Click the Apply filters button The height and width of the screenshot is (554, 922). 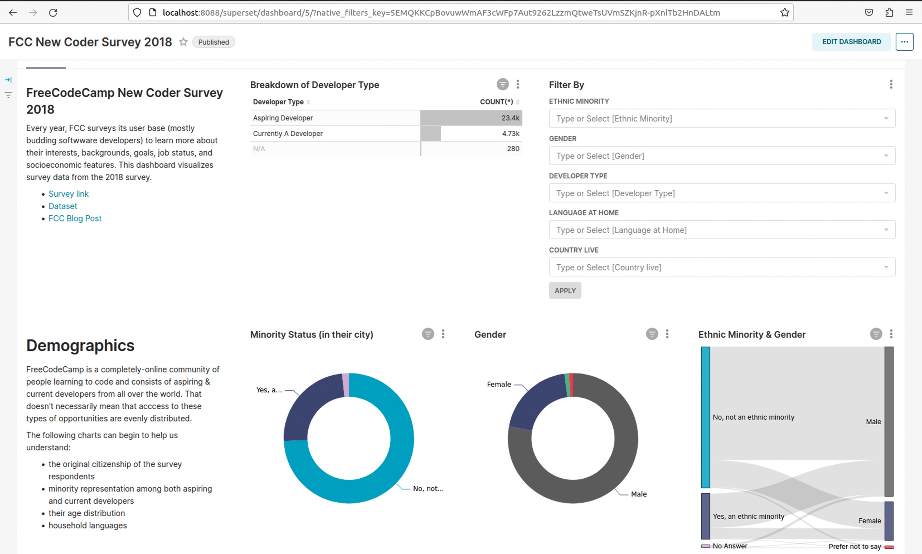[x=565, y=290]
